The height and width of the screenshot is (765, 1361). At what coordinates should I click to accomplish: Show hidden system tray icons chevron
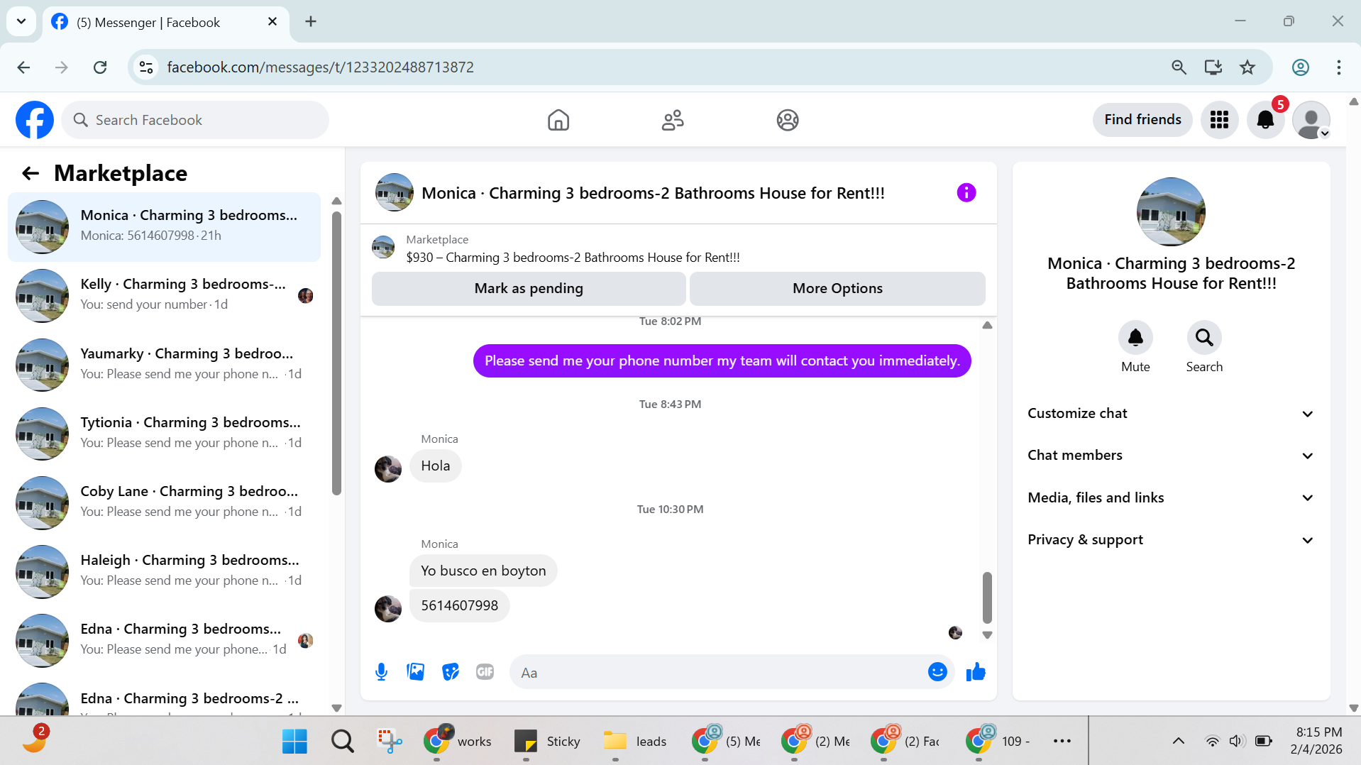click(x=1179, y=741)
